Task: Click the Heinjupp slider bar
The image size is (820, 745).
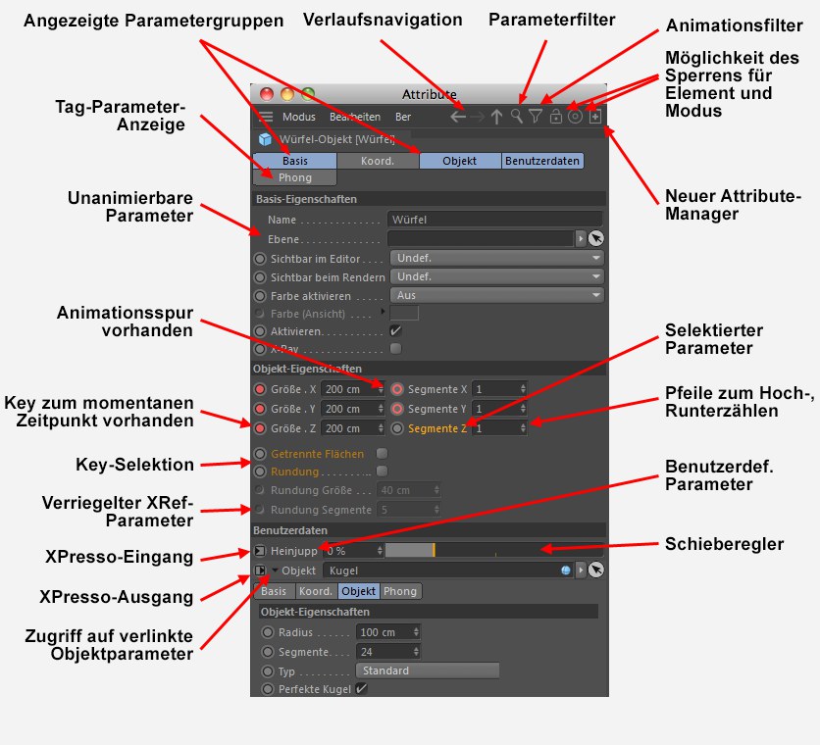Action: coord(493,550)
